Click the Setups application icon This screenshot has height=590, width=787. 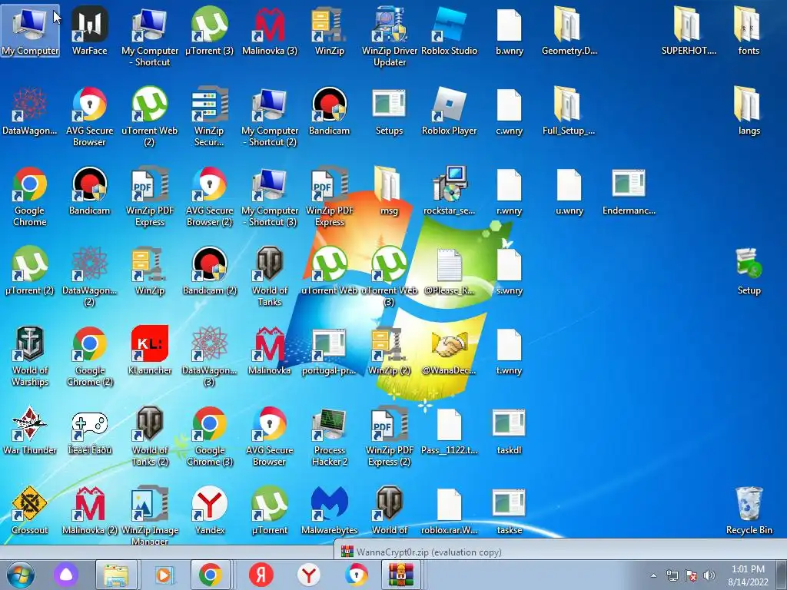[390, 111]
